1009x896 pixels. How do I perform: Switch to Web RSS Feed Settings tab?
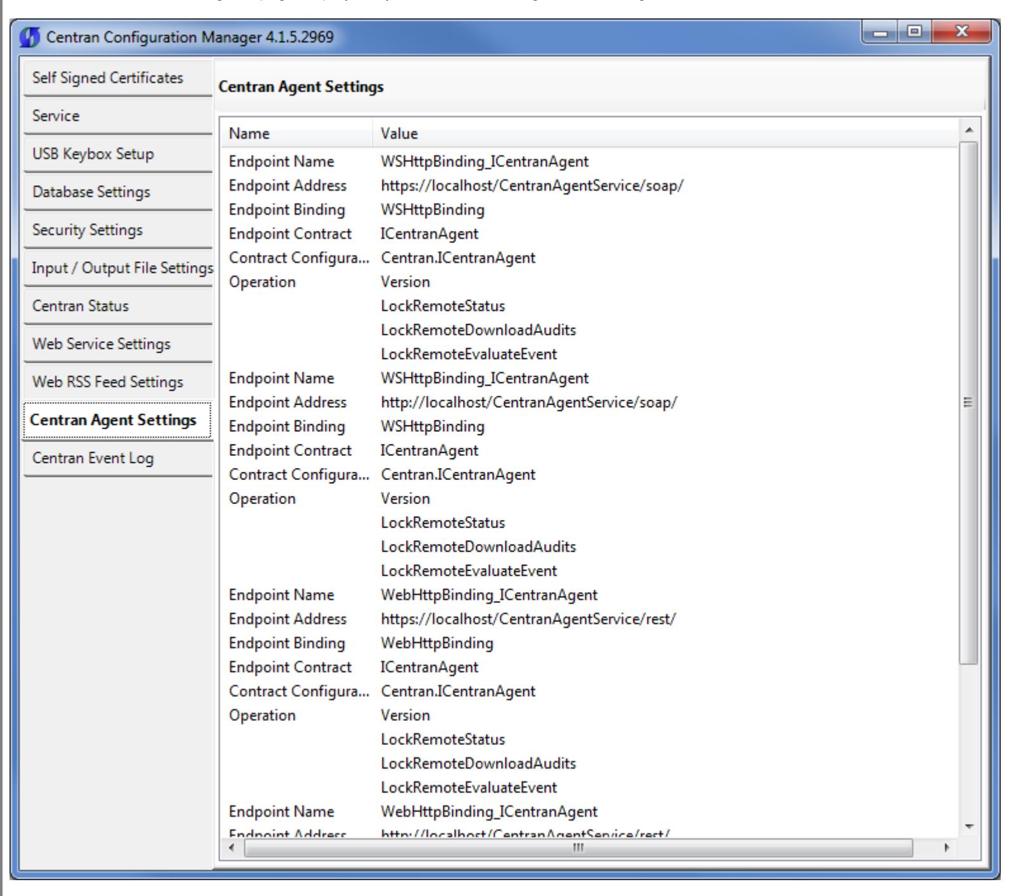point(117,382)
